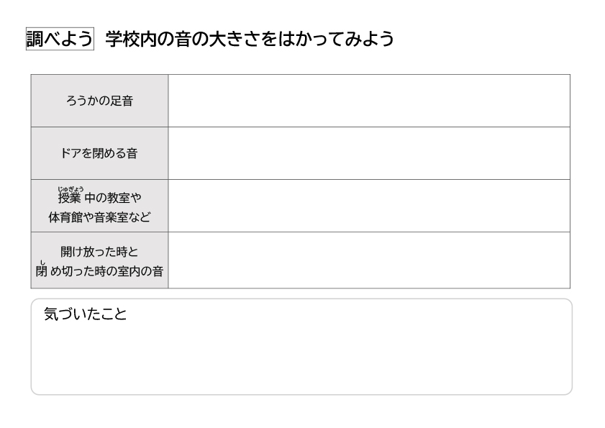Click the blank answer cell beside ドアを閉める音
Image resolution: width=605 pixels, height=428 pixels.
(369, 153)
